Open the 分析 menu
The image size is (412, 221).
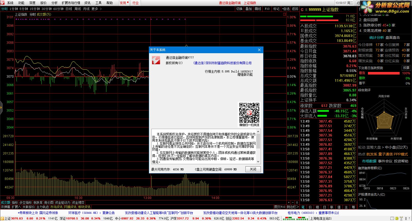[x=55, y=3]
